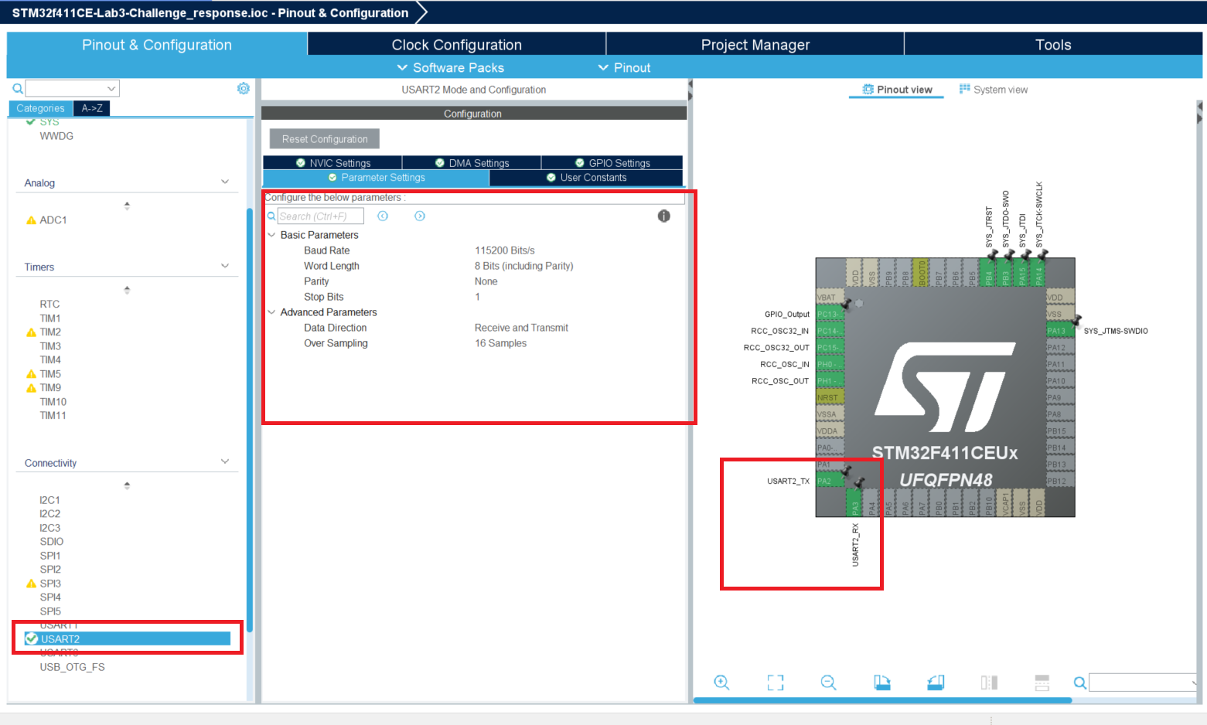Zoom out of the chip pinout view

click(828, 682)
